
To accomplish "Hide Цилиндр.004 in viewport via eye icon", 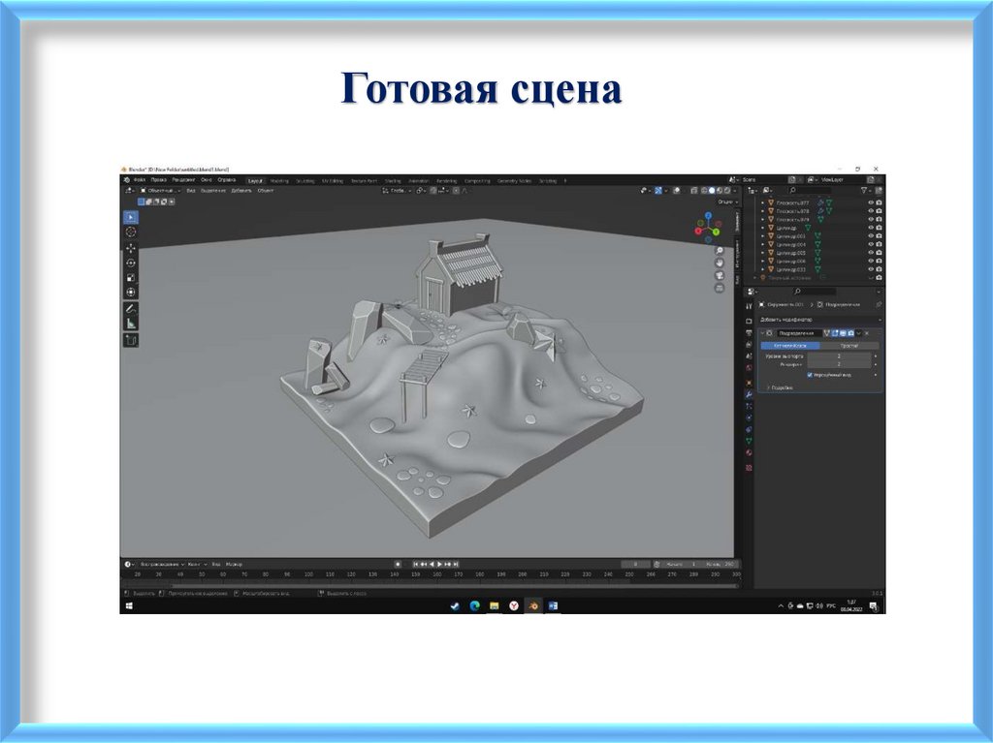I will pyautogui.click(x=871, y=244).
